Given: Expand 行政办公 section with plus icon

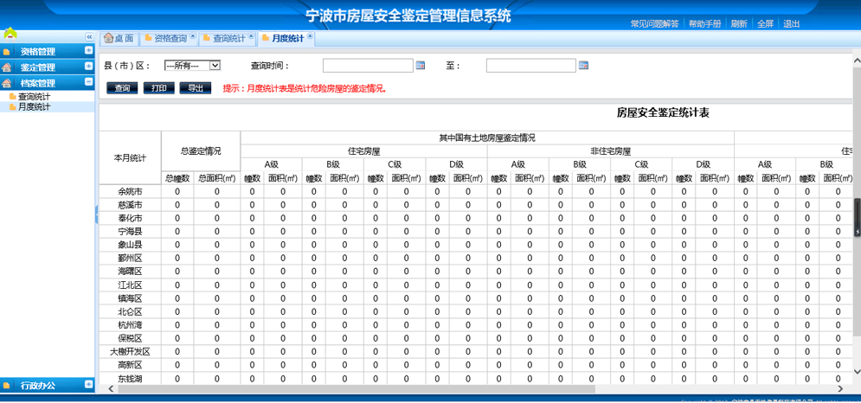Looking at the screenshot, I should [88, 385].
